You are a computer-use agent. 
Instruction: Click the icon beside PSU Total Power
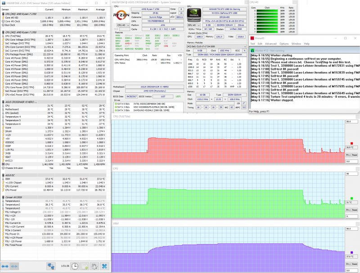[x=3, y=245]
